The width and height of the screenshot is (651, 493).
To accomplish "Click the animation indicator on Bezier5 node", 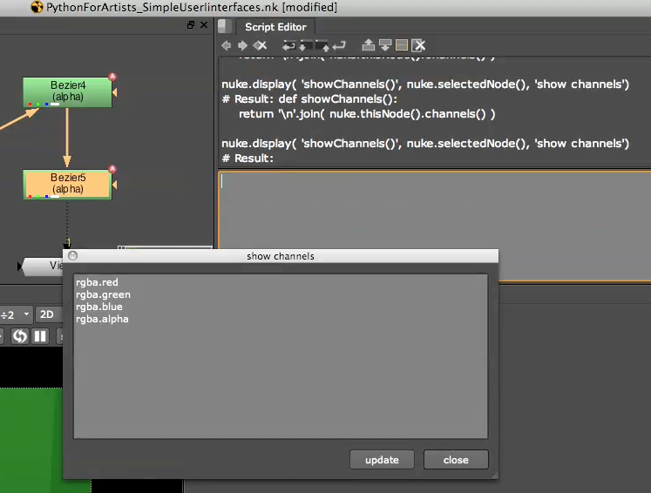I will coord(112,169).
